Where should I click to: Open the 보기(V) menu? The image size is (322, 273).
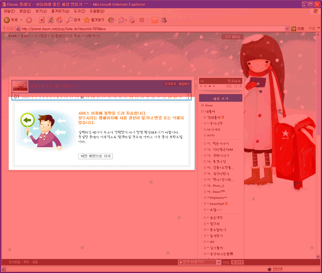(41, 11)
